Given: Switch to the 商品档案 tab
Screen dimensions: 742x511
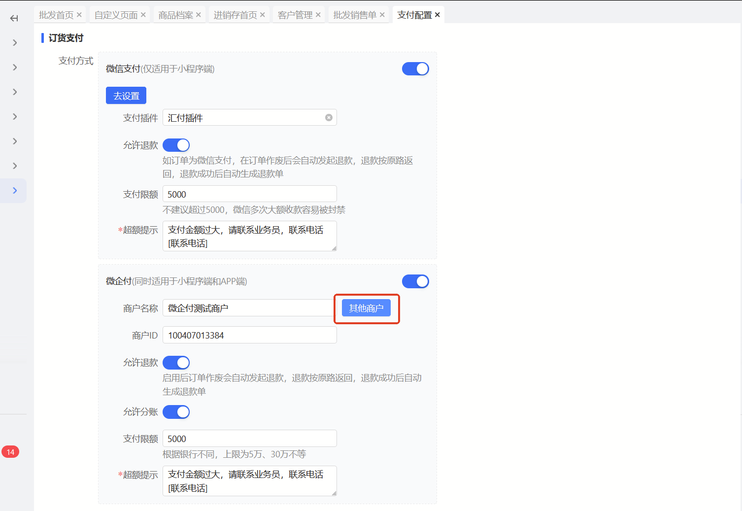Looking at the screenshot, I should coord(176,15).
